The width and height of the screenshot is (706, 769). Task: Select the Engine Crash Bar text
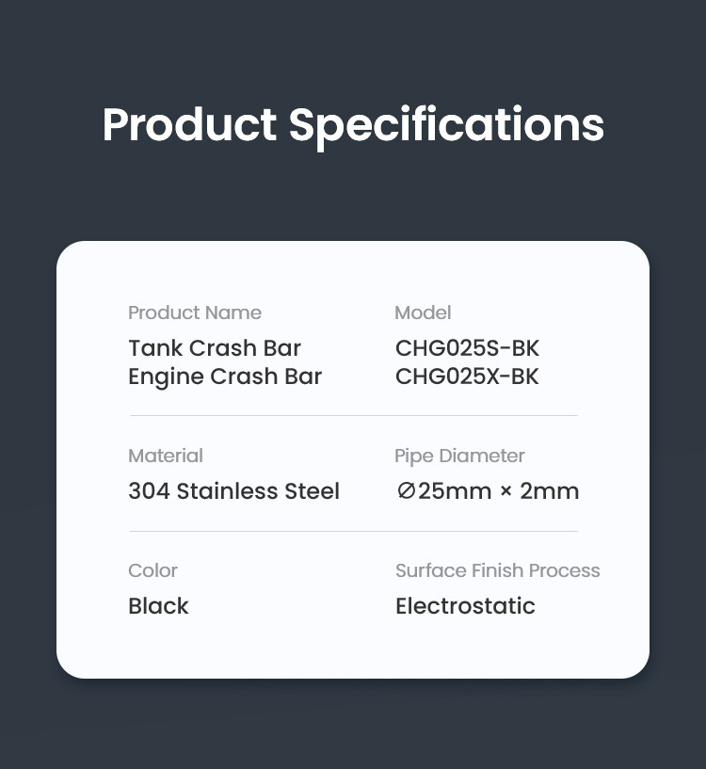(225, 376)
